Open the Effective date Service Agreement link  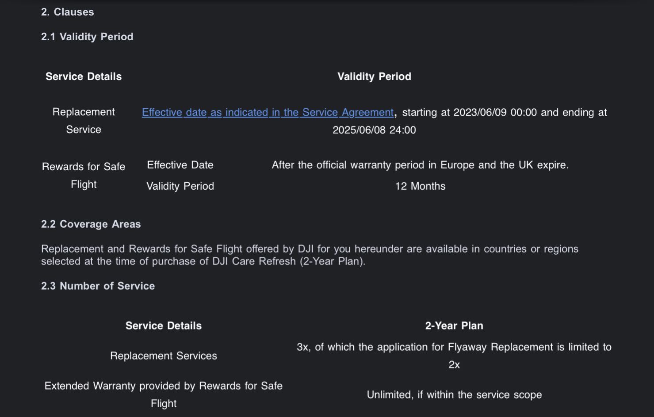coord(268,112)
